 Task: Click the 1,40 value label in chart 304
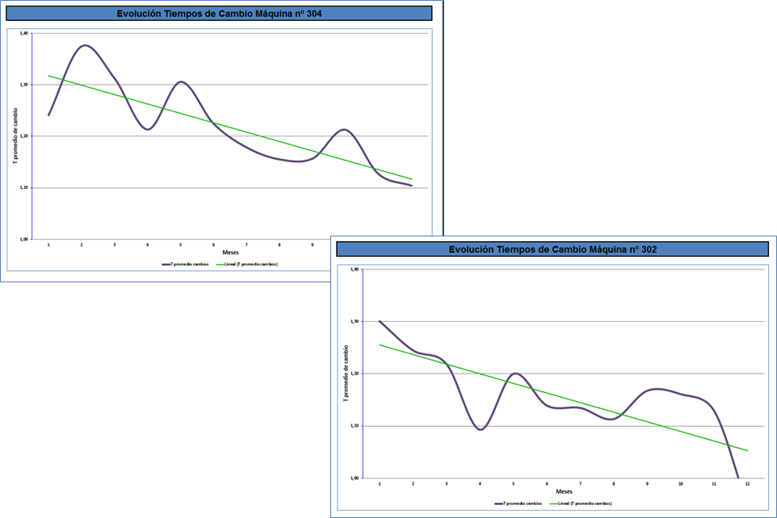(23, 33)
